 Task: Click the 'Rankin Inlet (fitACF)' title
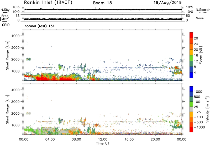pyautogui.click(x=48, y=2)
